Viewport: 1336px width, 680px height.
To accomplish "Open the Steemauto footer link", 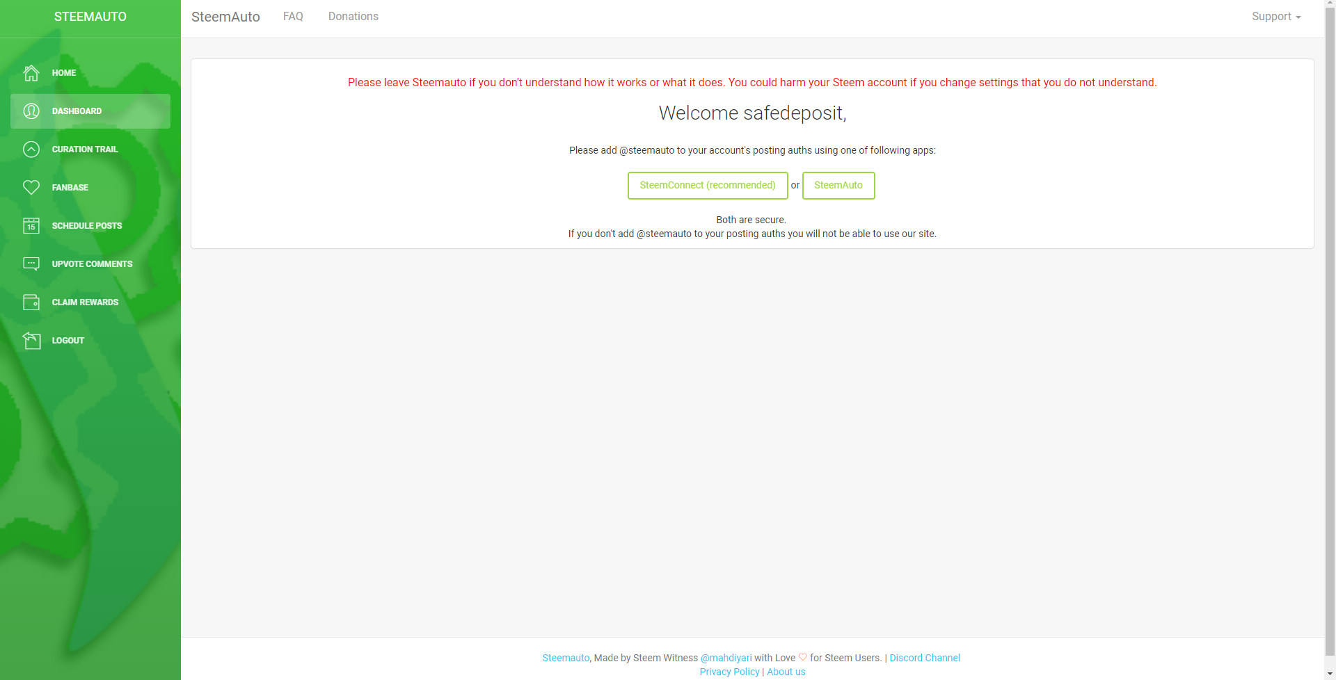I will click(x=566, y=658).
